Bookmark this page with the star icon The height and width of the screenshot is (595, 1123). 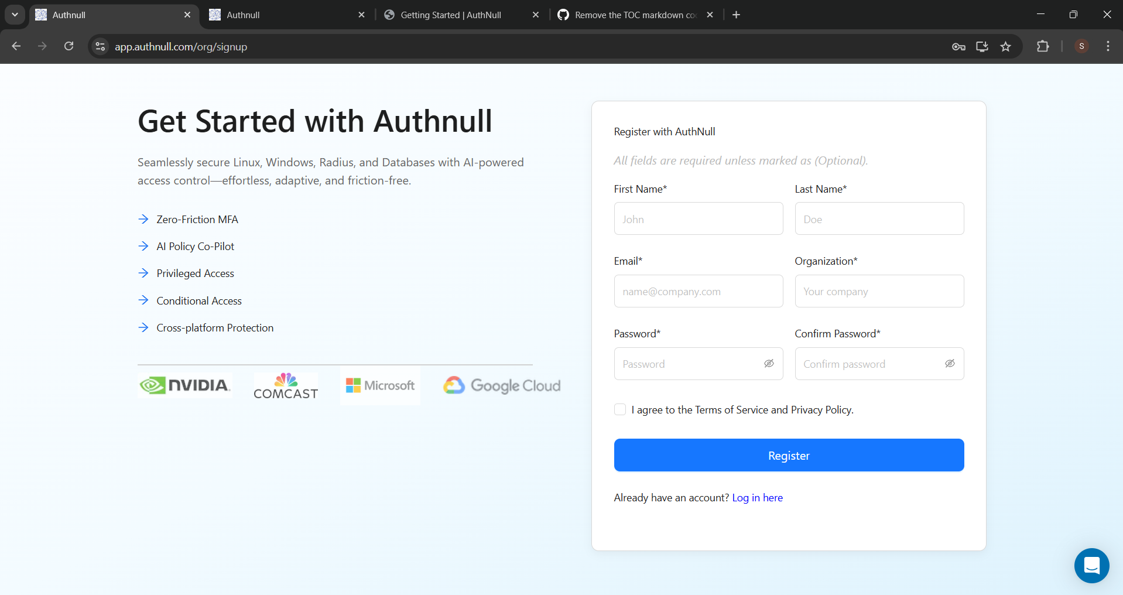point(1005,47)
